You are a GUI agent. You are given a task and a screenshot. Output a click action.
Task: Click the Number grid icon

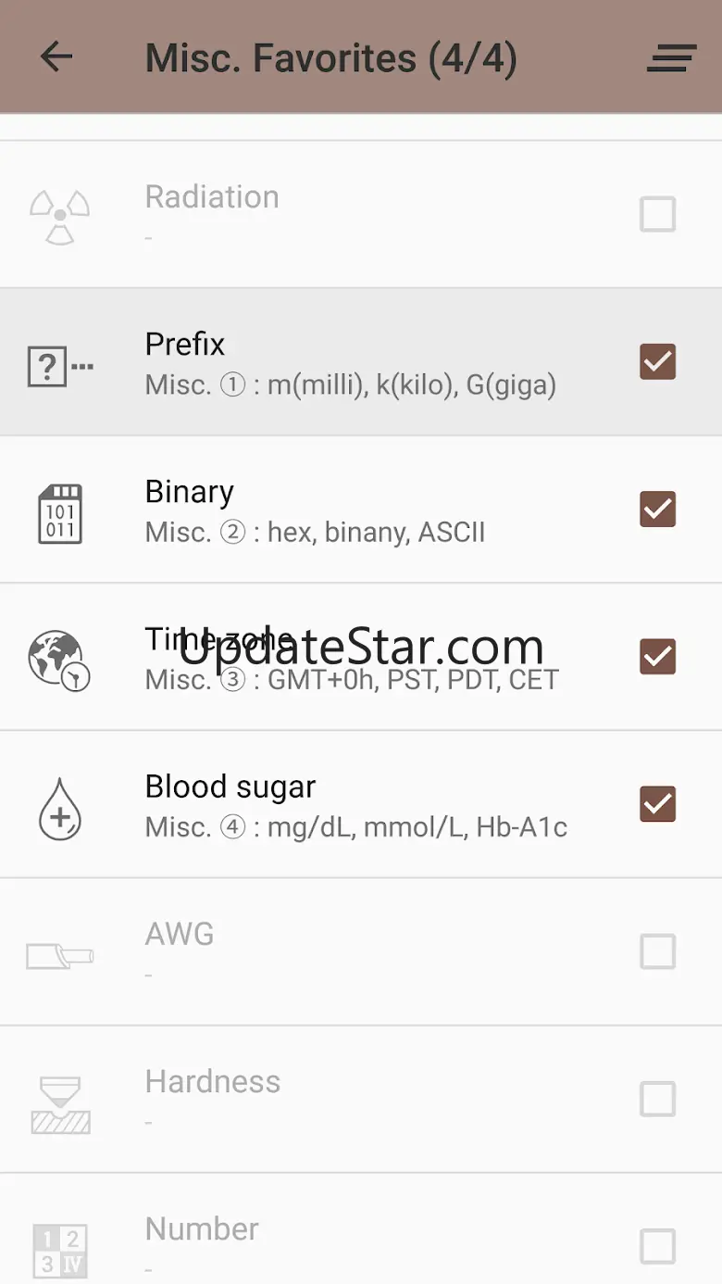(60, 1247)
